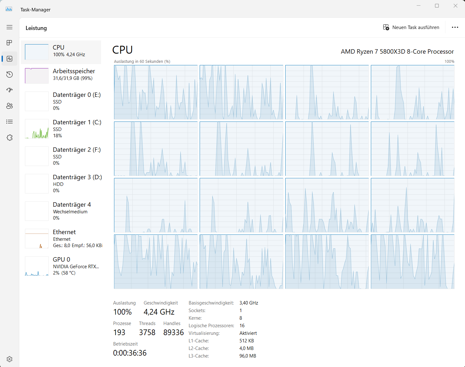Click the Datenträger 1 (C:) green graph thumbnail

tap(37, 129)
